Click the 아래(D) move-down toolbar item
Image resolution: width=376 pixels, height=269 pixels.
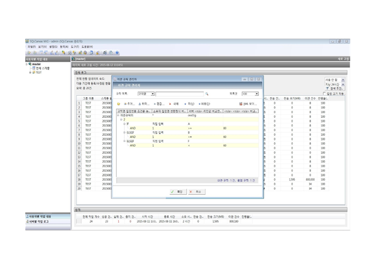[x=204, y=104]
